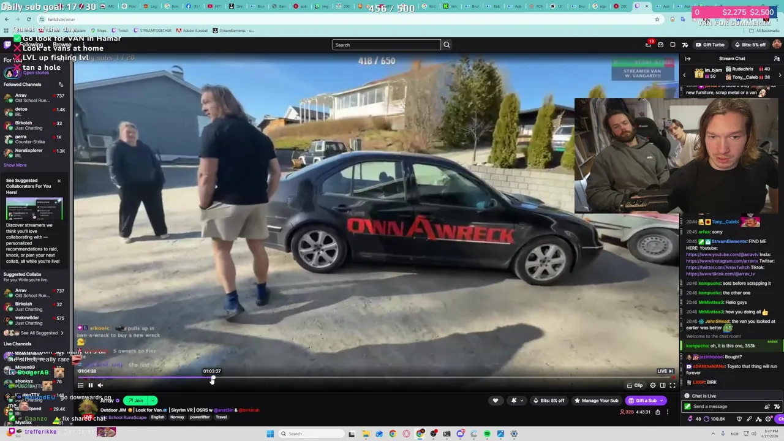
Task: Show next gift leaderboard entries
Action: pos(780,75)
